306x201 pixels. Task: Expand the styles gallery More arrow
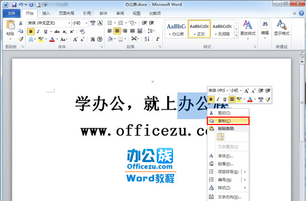coord(236,35)
